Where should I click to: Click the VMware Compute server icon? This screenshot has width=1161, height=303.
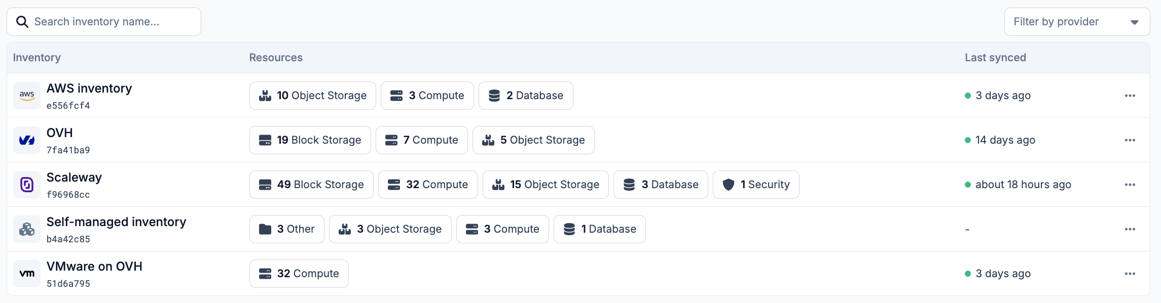coord(265,274)
